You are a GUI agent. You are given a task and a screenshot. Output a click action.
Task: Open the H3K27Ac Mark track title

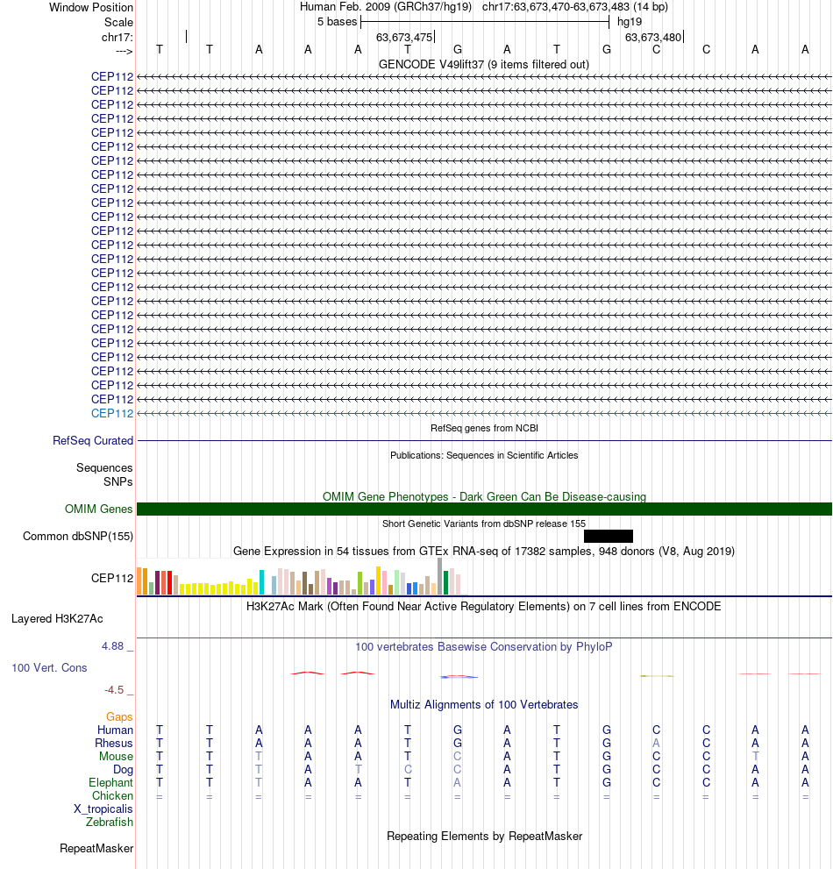[484, 606]
